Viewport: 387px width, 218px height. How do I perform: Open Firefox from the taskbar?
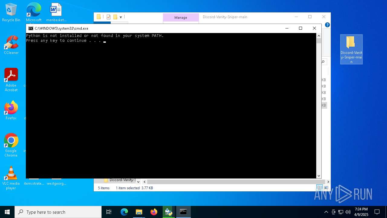154,212
